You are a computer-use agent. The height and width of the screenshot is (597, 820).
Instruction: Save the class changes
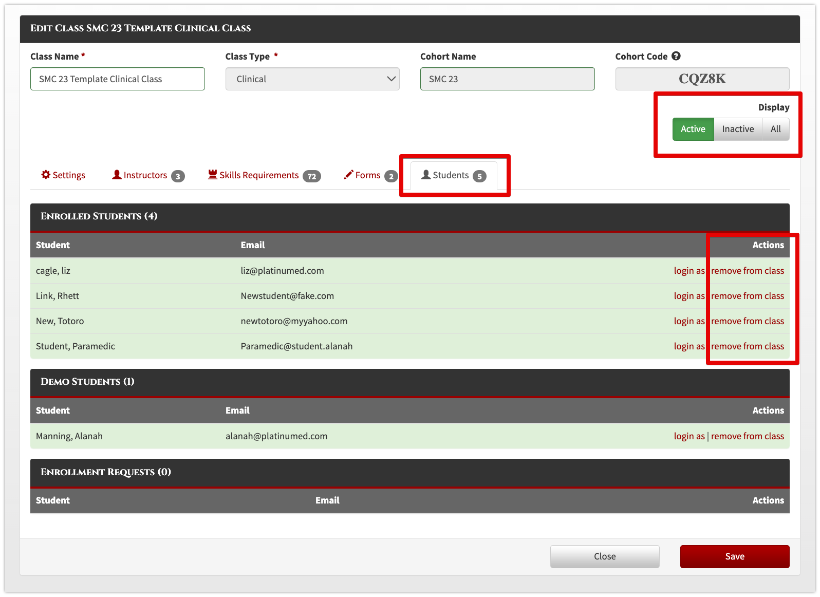click(x=735, y=556)
